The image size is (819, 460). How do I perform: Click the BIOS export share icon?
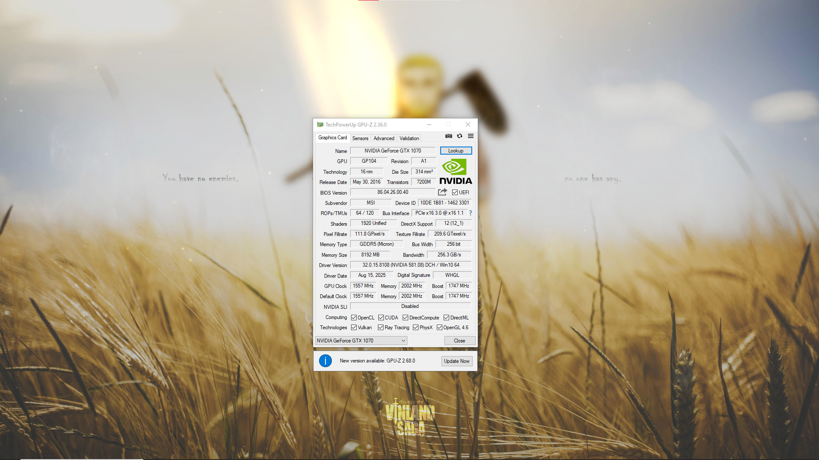point(442,192)
